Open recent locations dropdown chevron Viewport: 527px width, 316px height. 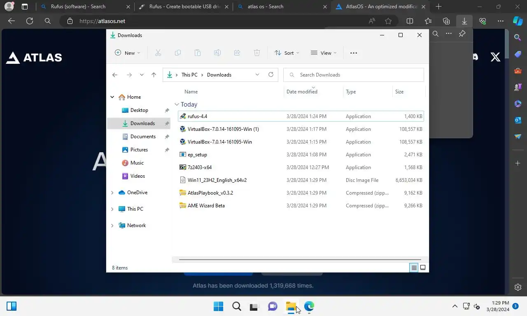pyautogui.click(x=142, y=75)
